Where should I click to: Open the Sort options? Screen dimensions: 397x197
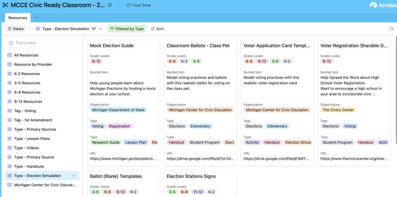tap(157, 29)
